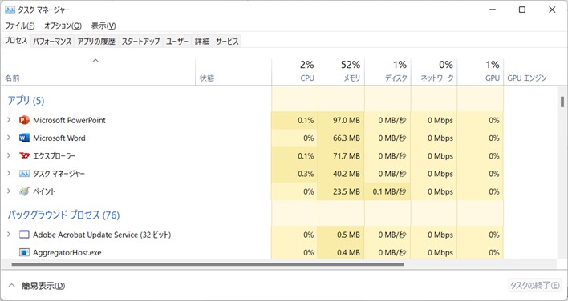Image resolution: width=568 pixels, height=301 pixels.
Task: Click the タスク マネージャー process icon
Action: point(24,174)
